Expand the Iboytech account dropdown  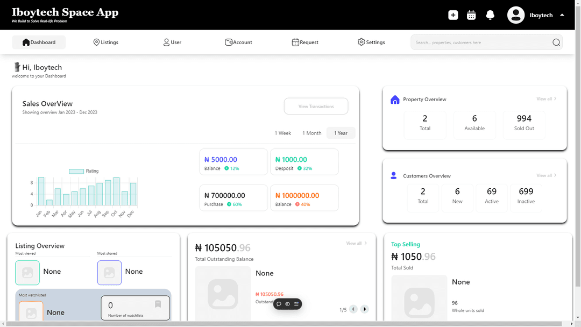[x=562, y=15]
